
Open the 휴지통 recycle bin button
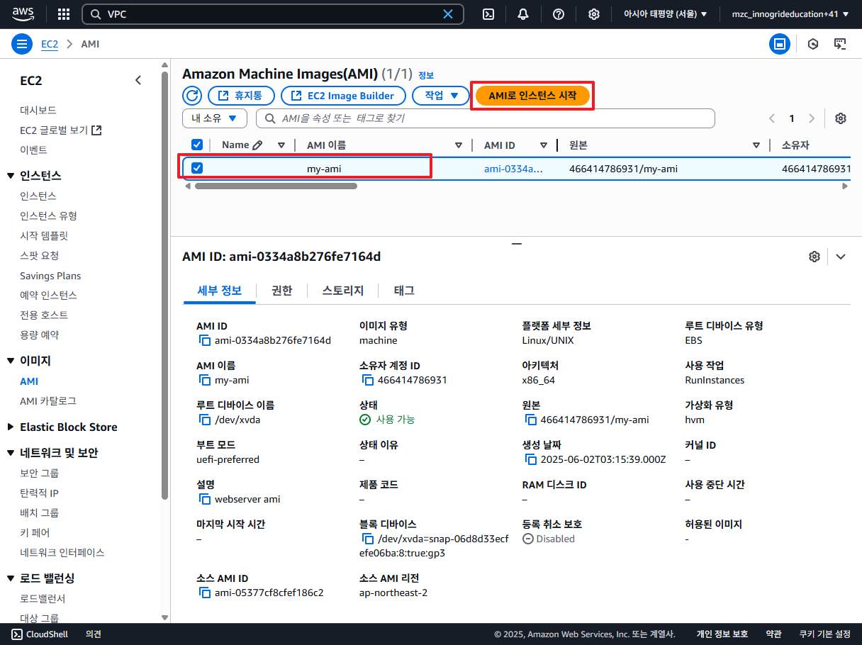point(240,96)
